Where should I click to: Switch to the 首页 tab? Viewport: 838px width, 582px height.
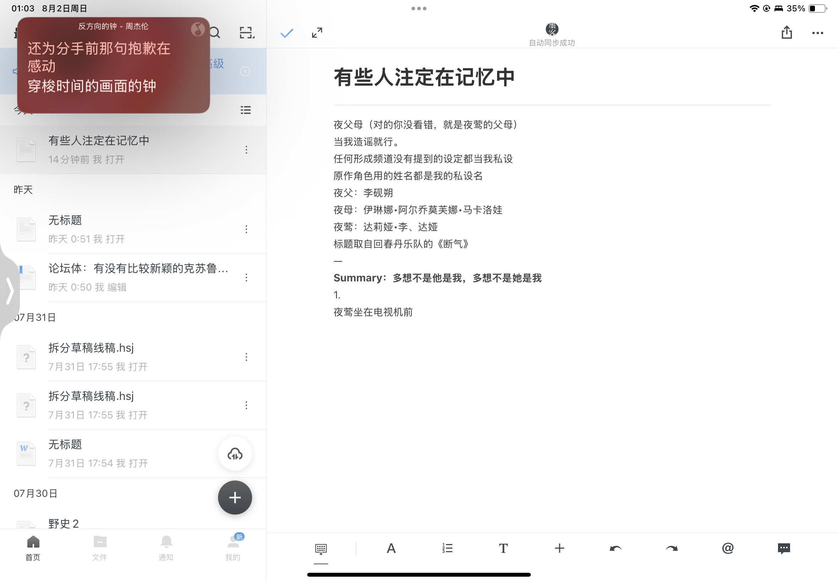point(33,548)
